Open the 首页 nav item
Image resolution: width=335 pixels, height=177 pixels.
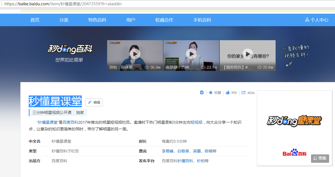click(35, 20)
